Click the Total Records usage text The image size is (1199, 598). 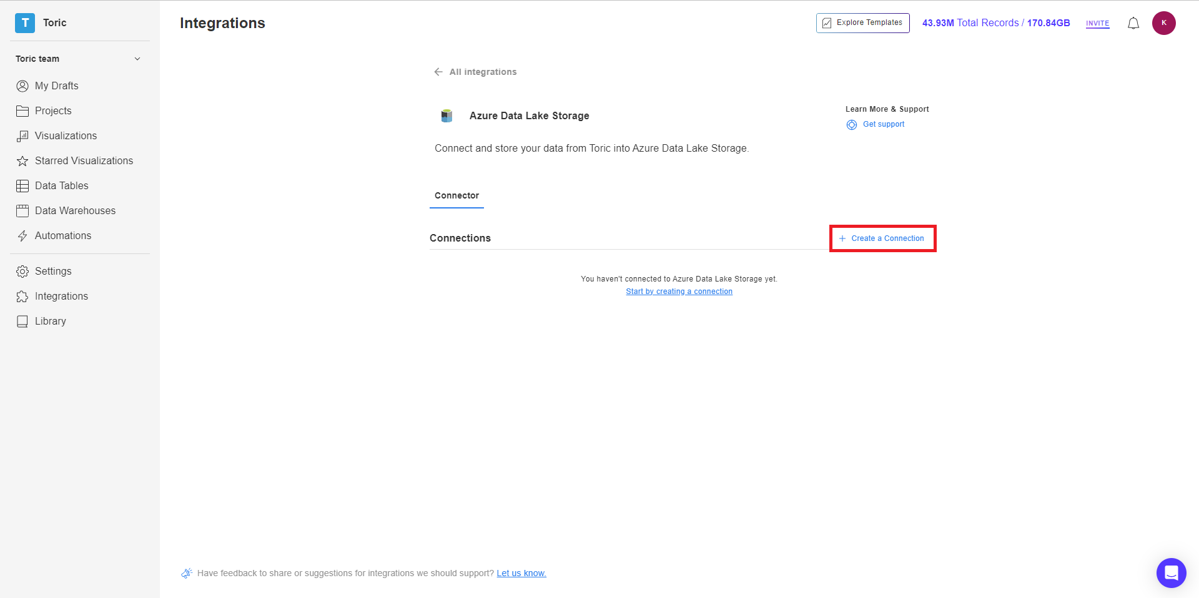[996, 23]
